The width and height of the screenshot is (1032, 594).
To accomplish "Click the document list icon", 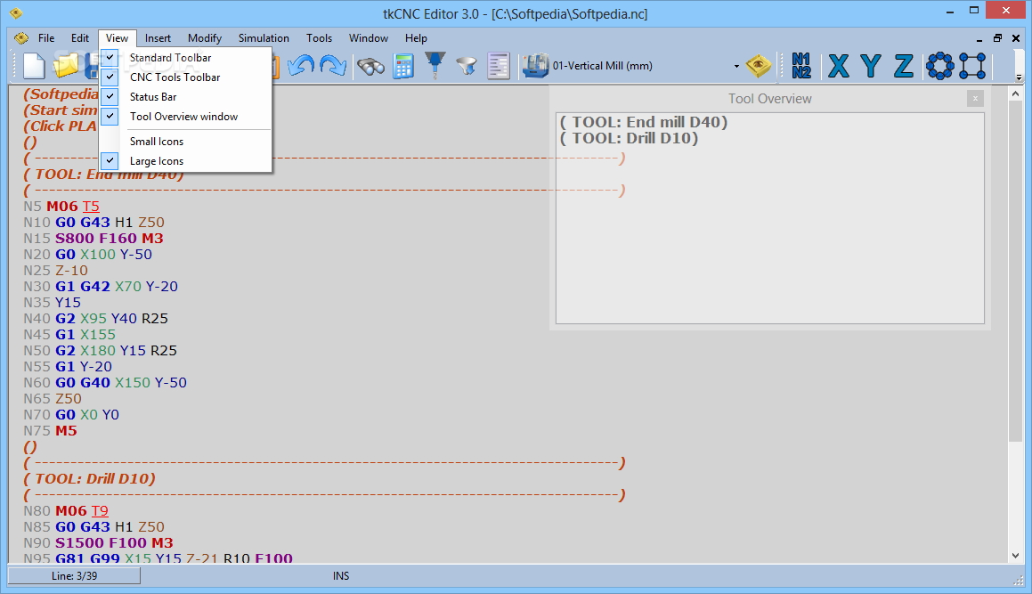I will tap(499, 66).
